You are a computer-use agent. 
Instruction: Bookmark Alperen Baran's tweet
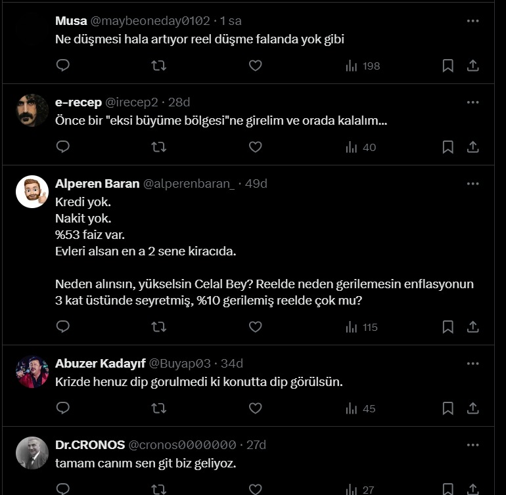click(x=448, y=326)
